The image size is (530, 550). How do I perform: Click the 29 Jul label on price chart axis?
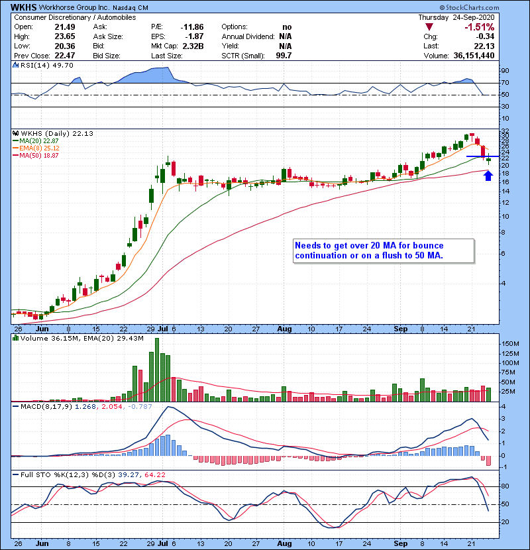(x=157, y=329)
